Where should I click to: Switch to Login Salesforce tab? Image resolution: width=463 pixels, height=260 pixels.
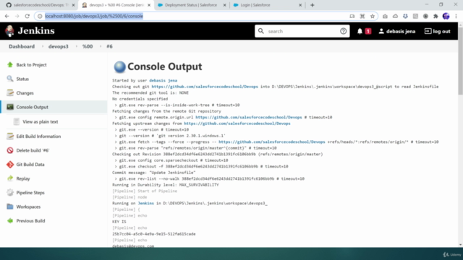(255, 5)
